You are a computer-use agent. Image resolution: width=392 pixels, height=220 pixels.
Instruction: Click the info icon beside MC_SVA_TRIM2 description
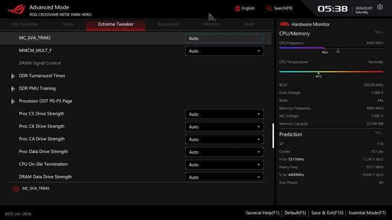pyautogui.click(x=16, y=189)
